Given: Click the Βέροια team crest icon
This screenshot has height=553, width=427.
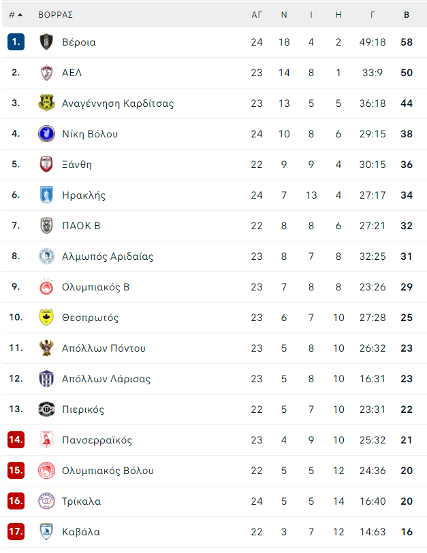Looking at the screenshot, I should 46,42.
